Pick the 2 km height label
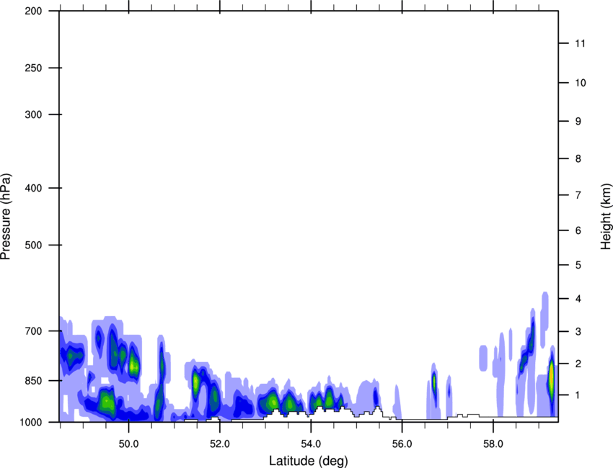 (x=578, y=364)
